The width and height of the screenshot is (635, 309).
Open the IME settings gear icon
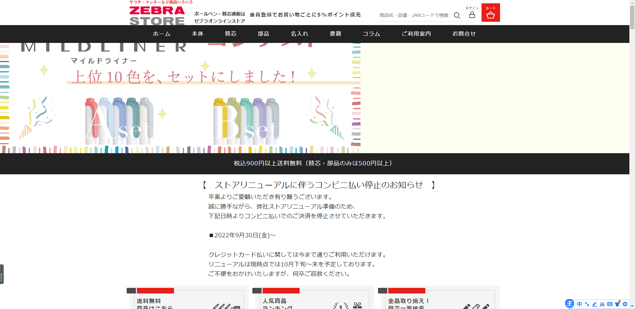tap(625, 304)
